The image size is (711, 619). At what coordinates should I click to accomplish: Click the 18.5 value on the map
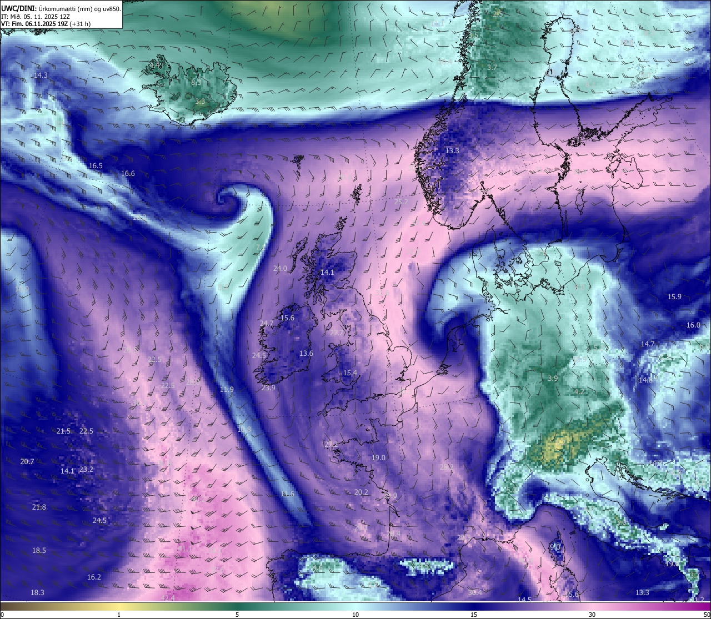[39, 551]
